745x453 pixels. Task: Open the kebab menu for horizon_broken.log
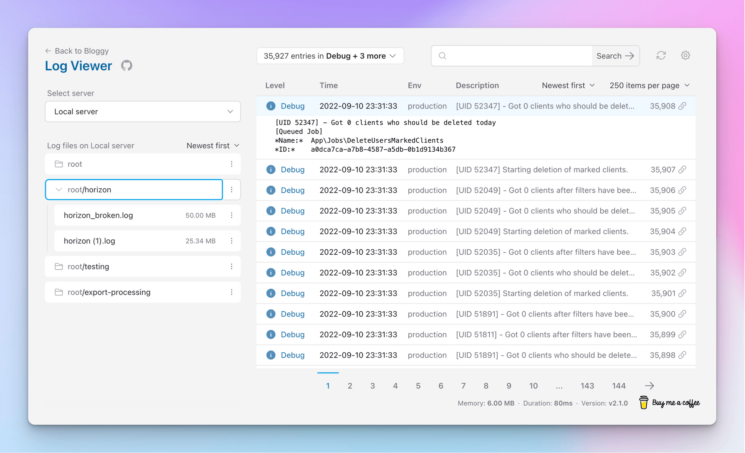232,215
